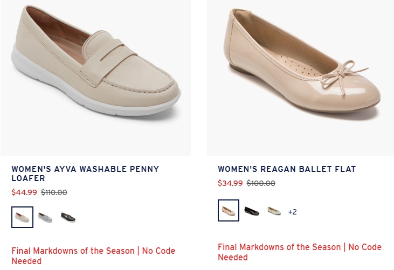Open the Ayva Penny Loafer product image
The height and width of the screenshot is (270, 394).
point(96,78)
